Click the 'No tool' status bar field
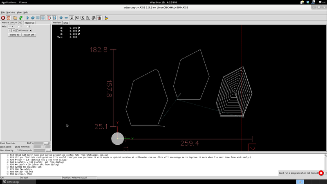327x184 pixels. 40,177
